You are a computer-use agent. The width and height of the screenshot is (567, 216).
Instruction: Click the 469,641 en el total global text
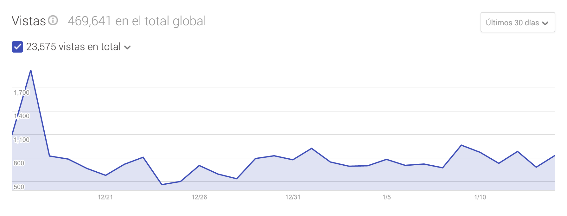137,21
